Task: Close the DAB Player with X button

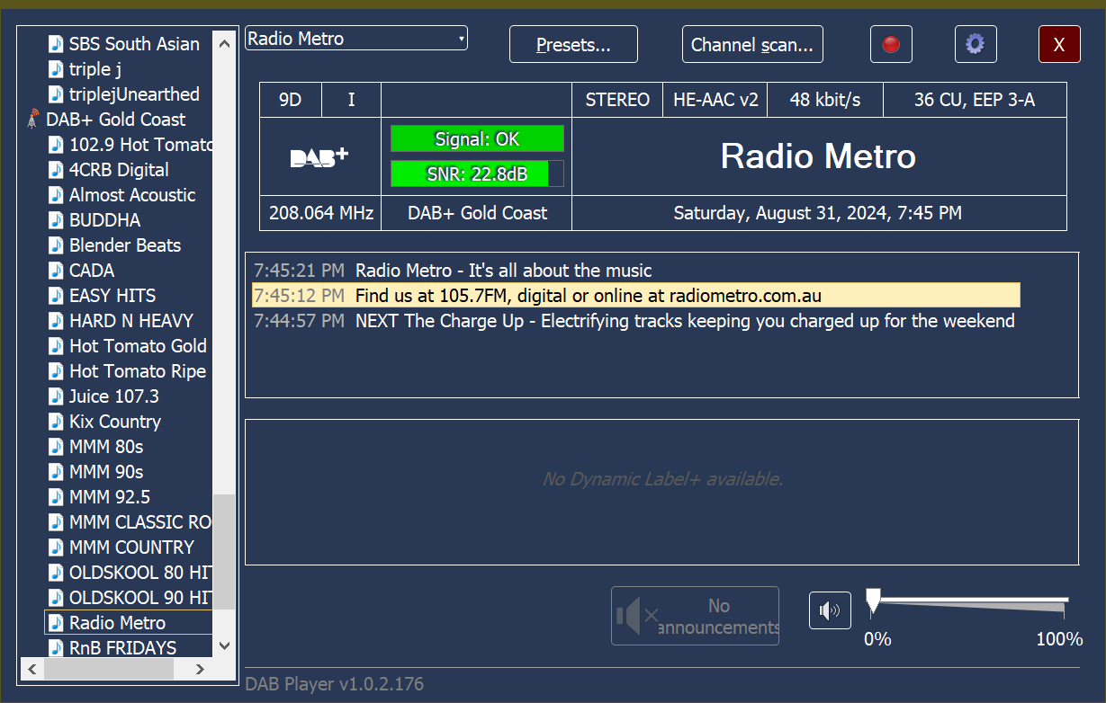Action: click(1058, 44)
